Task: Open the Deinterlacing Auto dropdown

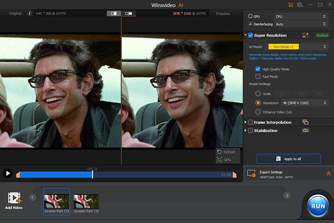Action: 301,24
